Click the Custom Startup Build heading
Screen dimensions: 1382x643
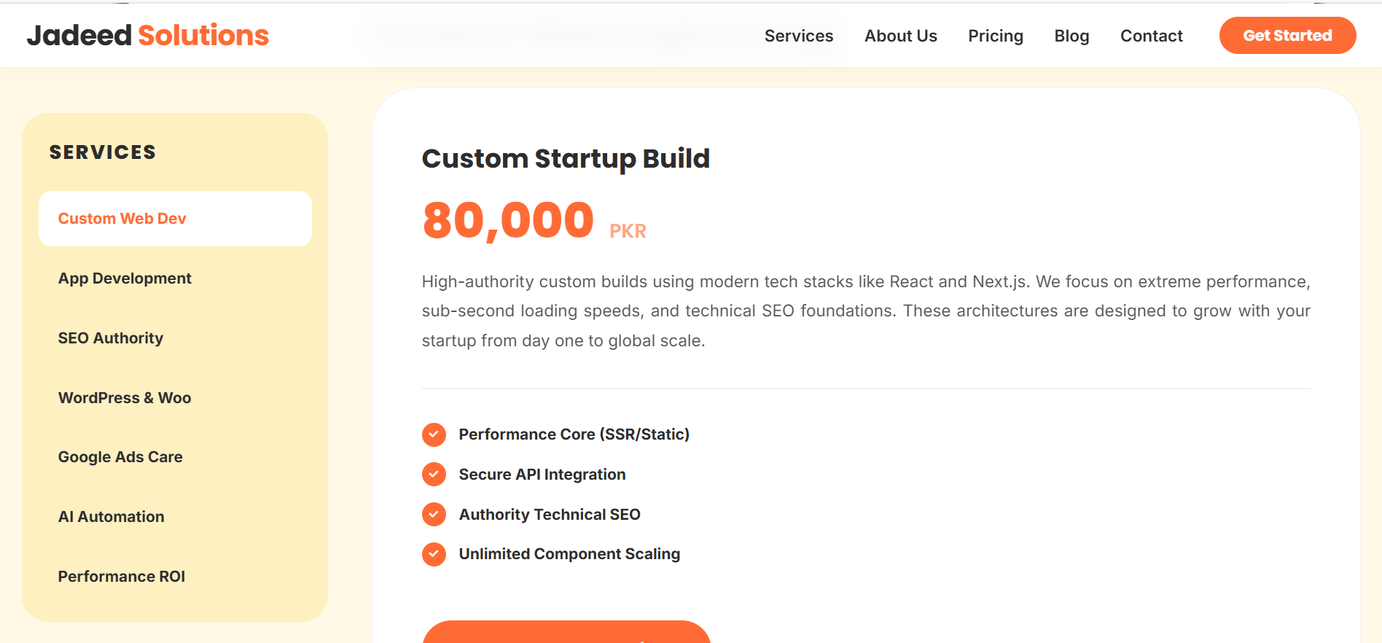[x=566, y=159]
